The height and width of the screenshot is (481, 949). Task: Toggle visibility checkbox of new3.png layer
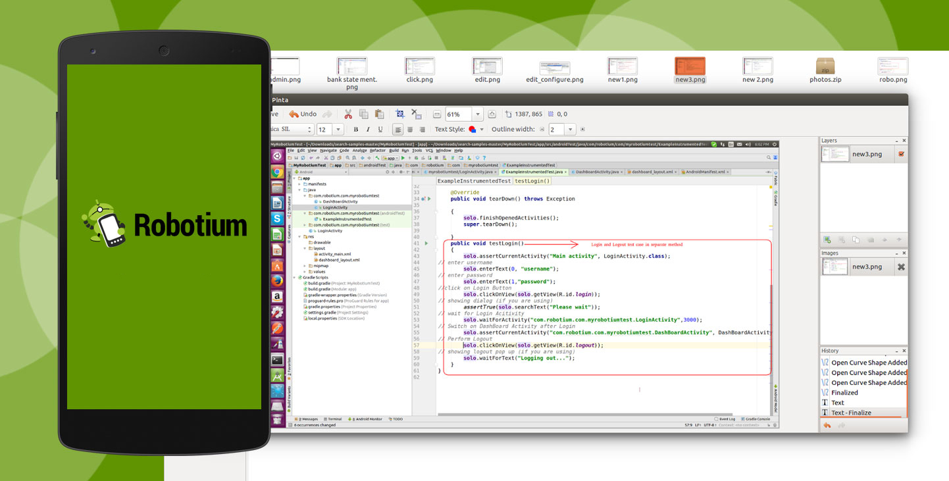pos(901,154)
